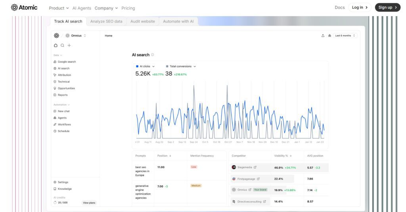Open the Docs link
406x212 pixels.
340,8
